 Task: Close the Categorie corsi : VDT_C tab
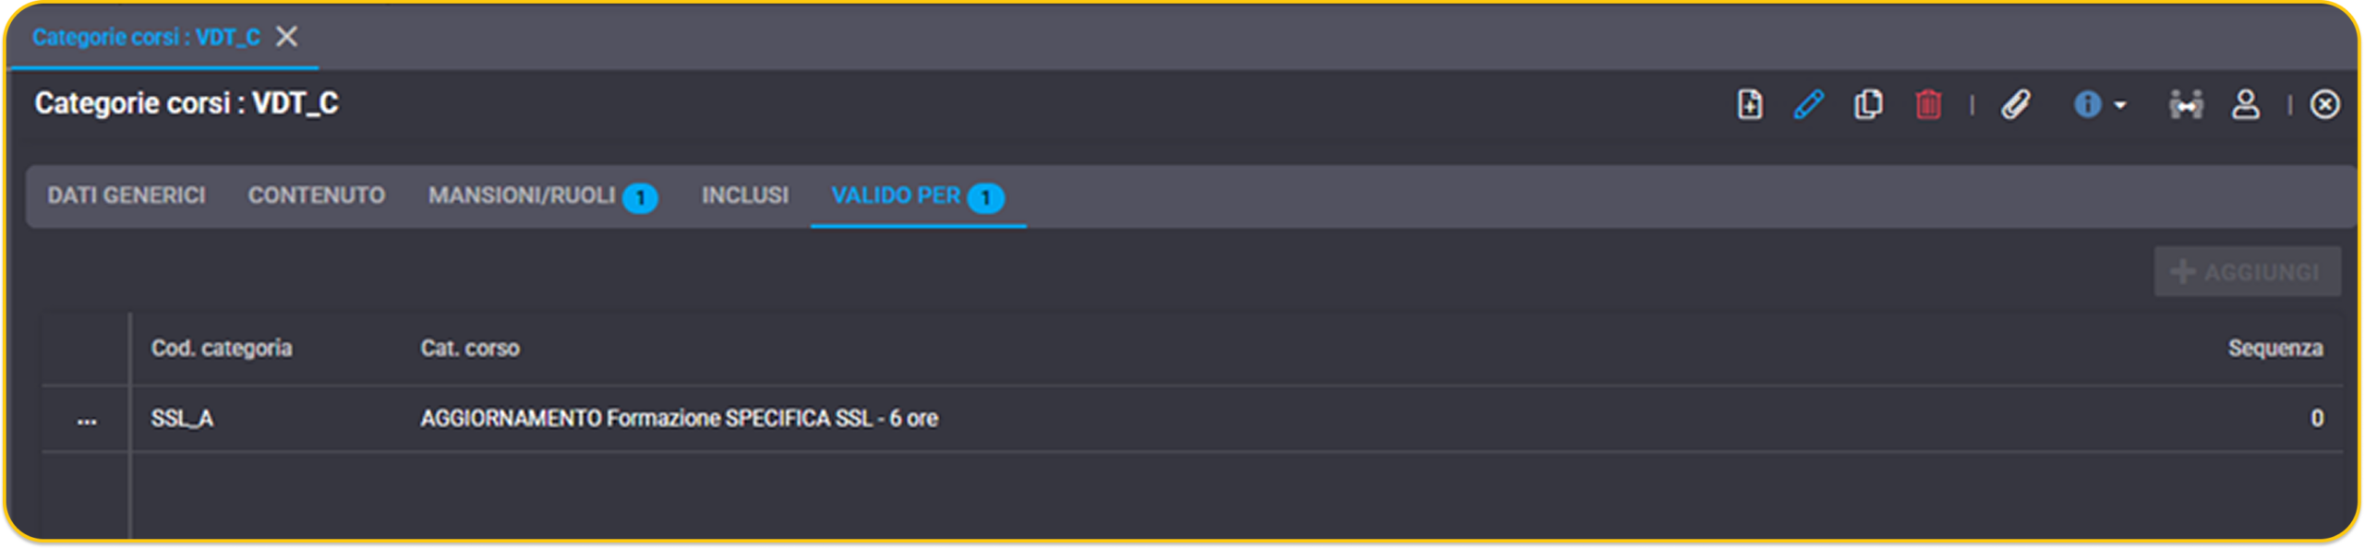click(x=287, y=37)
